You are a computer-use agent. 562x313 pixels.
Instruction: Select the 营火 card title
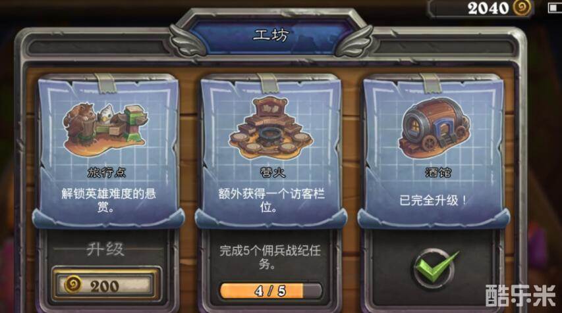click(x=272, y=172)
